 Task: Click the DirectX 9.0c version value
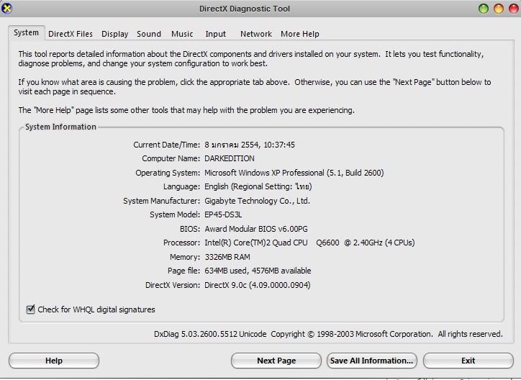[258, 285]
